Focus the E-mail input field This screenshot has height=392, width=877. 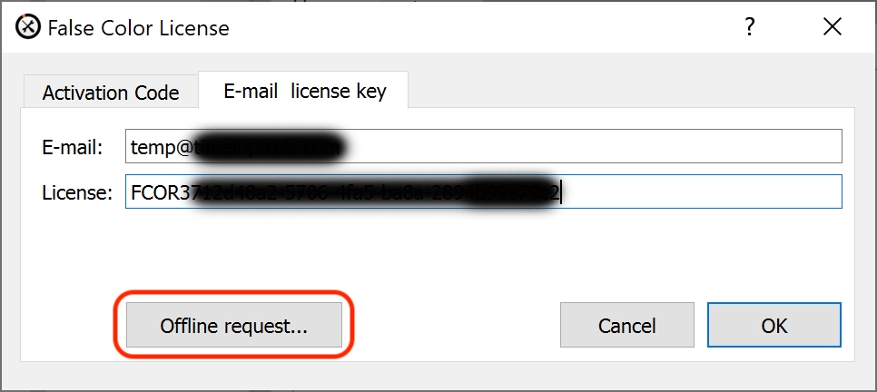tap(484, 146)
